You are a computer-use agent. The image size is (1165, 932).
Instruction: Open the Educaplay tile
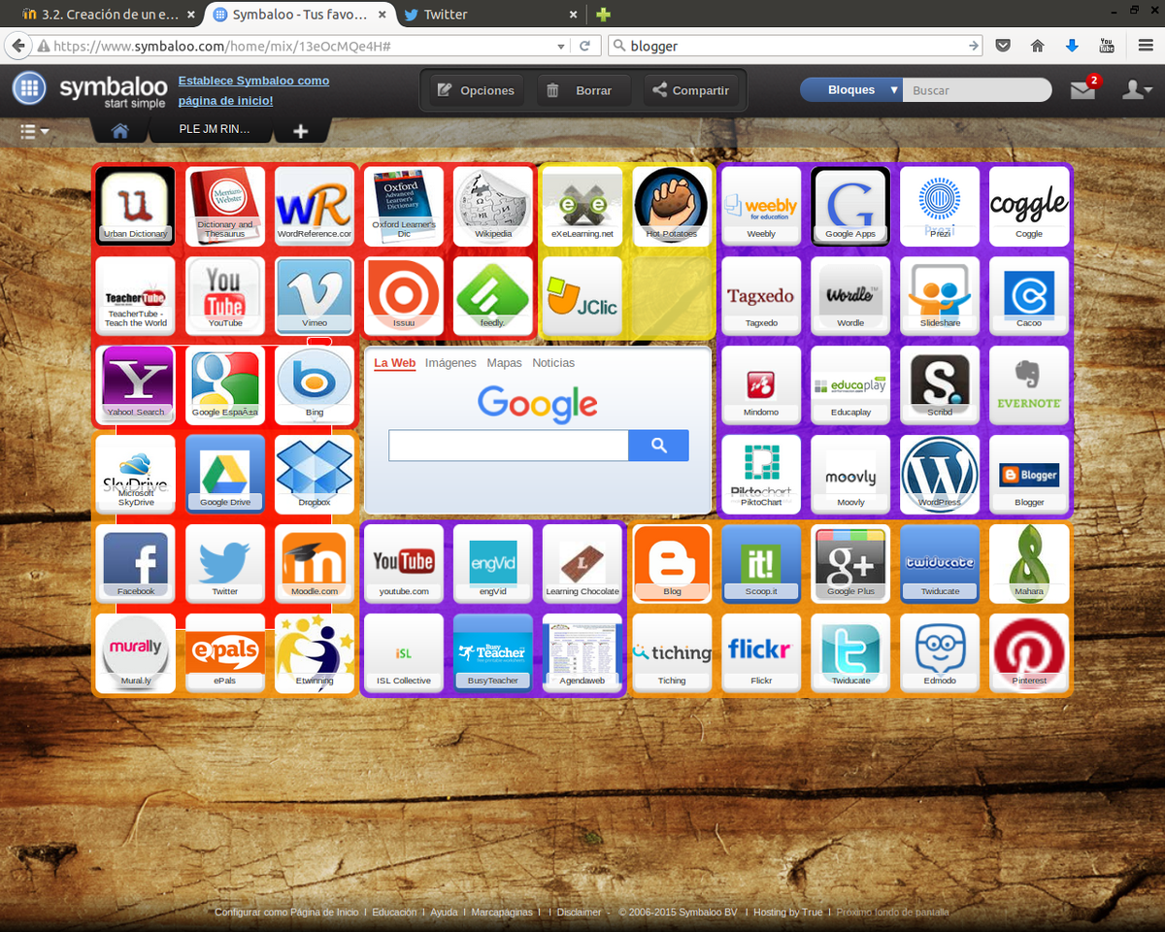pyautogui.click(x=850, y=384)
